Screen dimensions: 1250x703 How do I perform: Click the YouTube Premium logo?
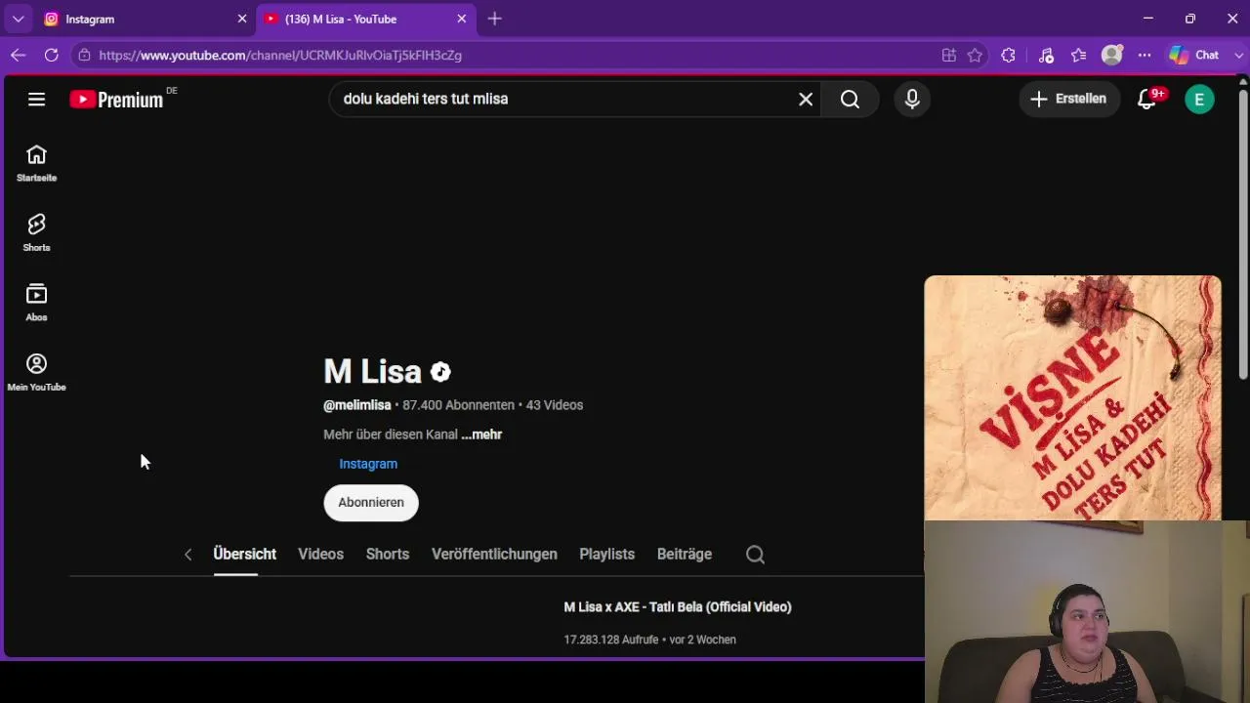116,99
